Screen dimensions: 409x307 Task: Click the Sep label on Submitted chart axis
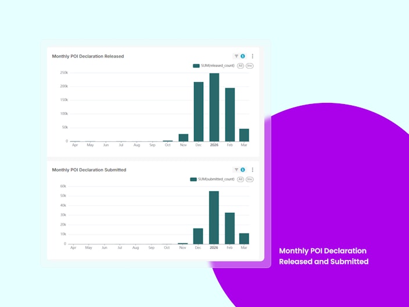pyautogui.click(x=151, y=248)
